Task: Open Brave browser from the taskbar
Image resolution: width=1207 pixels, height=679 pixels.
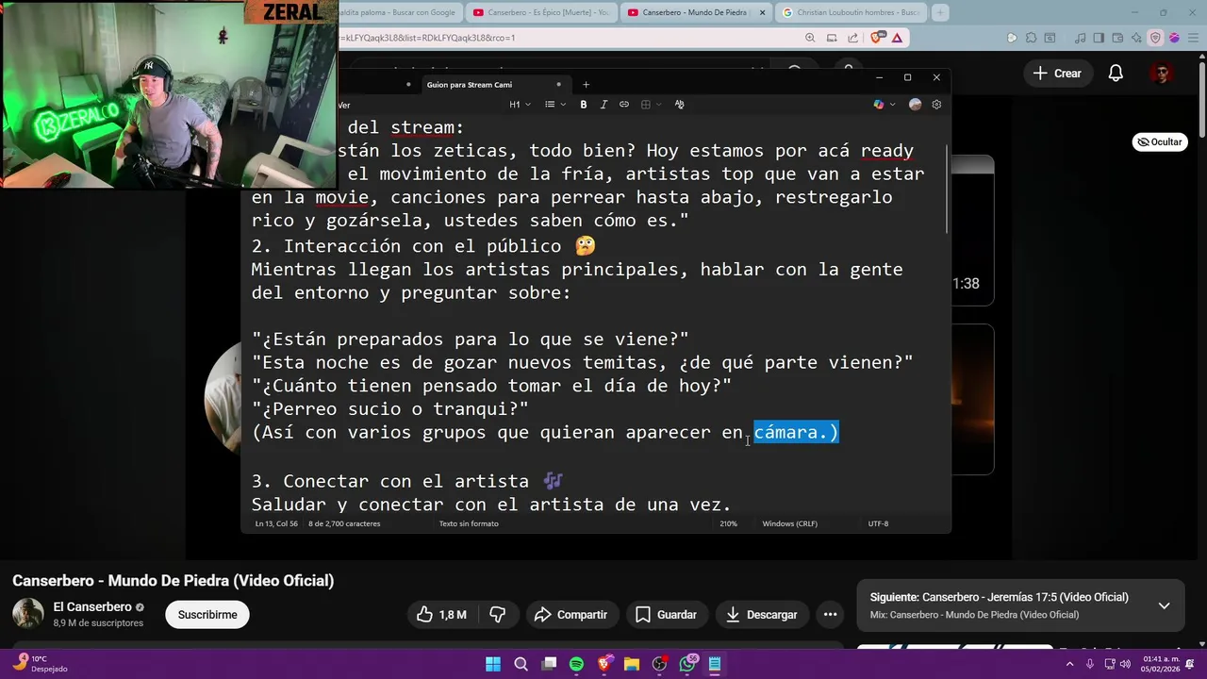Action: [603, 664]
